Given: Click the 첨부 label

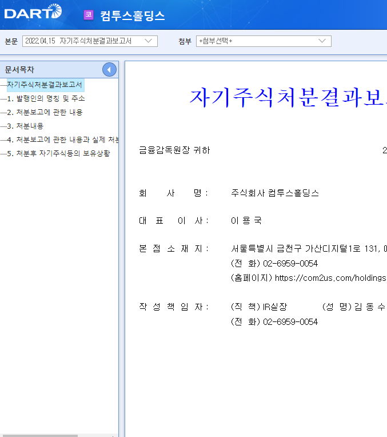Looking at the screenshot, I should click(x=185, y=42).
